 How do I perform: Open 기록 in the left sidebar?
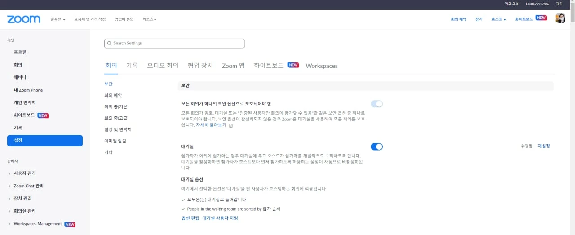[18, 128]
